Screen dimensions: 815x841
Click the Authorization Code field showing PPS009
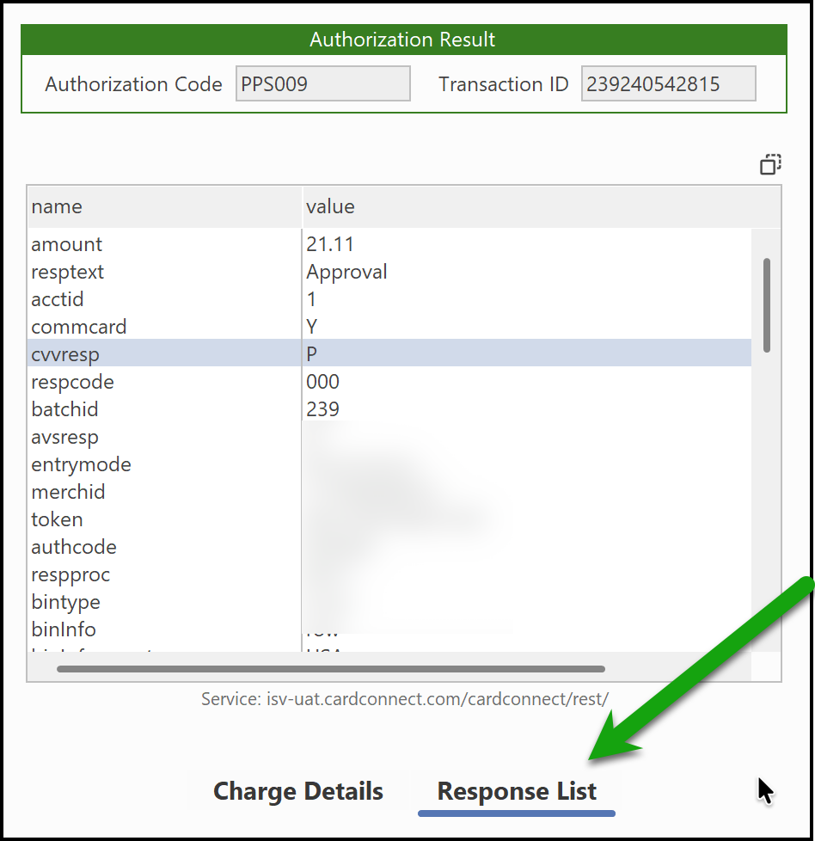(322, 83)
